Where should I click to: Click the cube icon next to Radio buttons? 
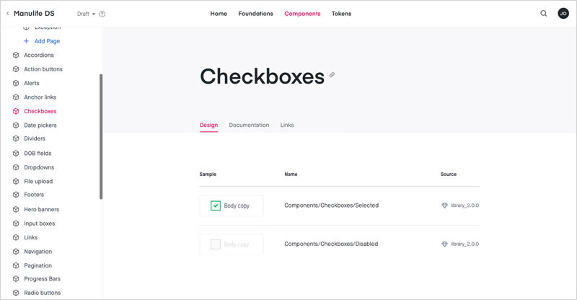[x=16, y=293]
